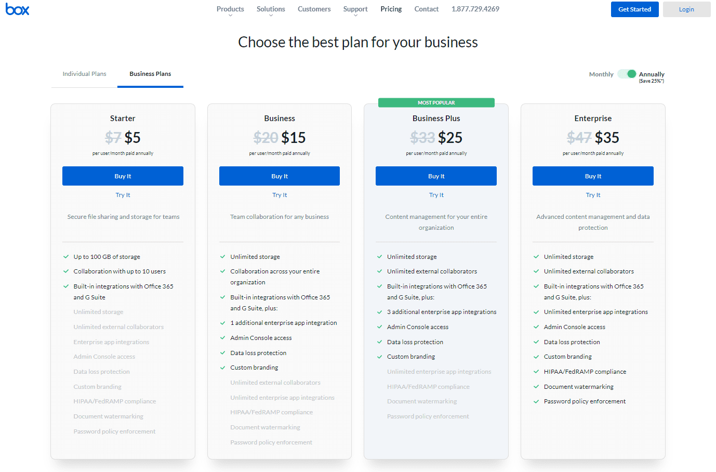Try the Enterprise plan
The image size is (716, 472).
click(593, 194)
